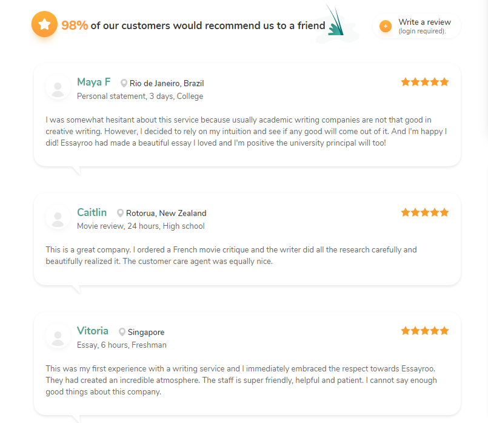Click Caitlin's avatar placeholder
This screenshot has height=423, width=488.
[58, 217]
